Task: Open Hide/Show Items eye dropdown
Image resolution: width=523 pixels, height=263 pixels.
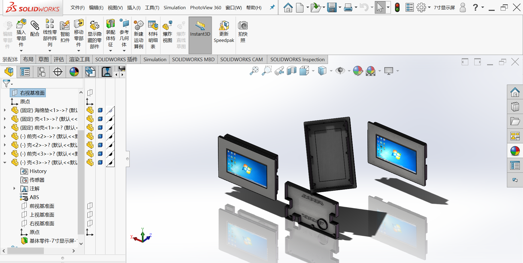Action: [349, 71]
